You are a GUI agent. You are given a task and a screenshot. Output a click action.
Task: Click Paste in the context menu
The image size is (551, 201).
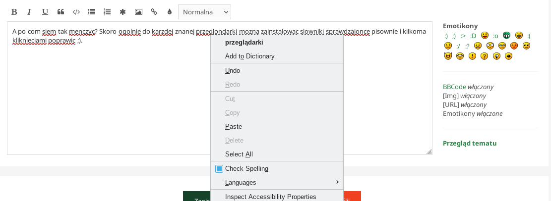click(x=234, y=127)
